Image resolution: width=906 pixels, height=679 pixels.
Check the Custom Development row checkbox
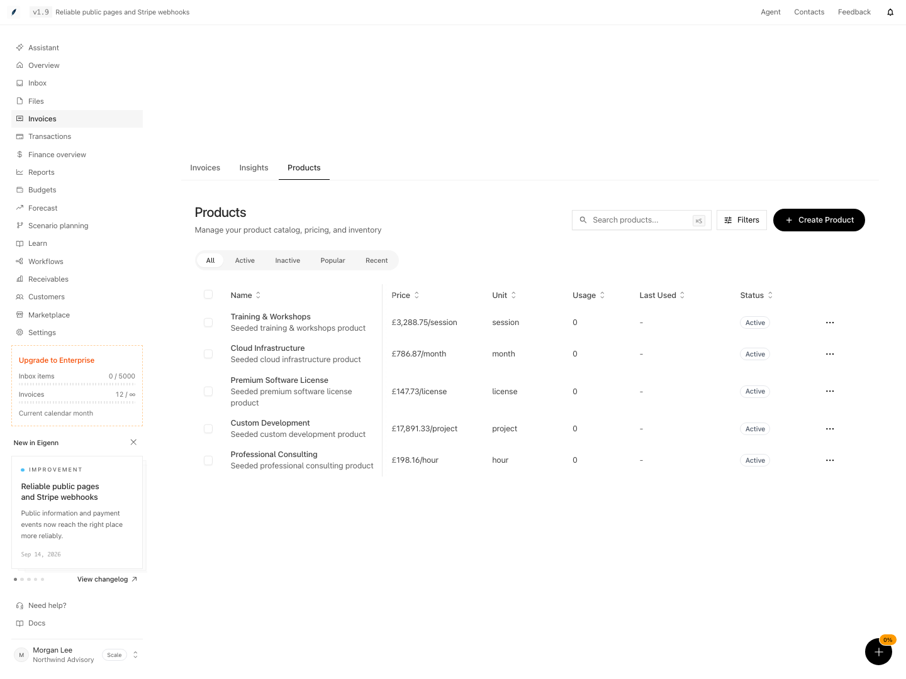(208, 429)
